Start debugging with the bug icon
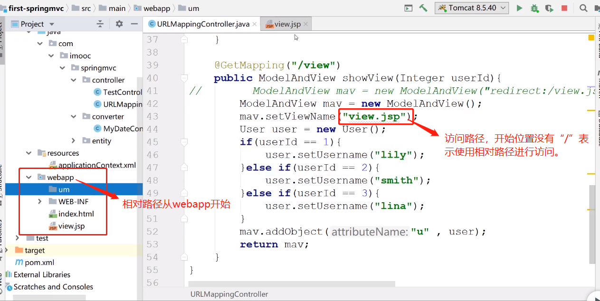This screenshot has height=301, width=600. point(534,8)
